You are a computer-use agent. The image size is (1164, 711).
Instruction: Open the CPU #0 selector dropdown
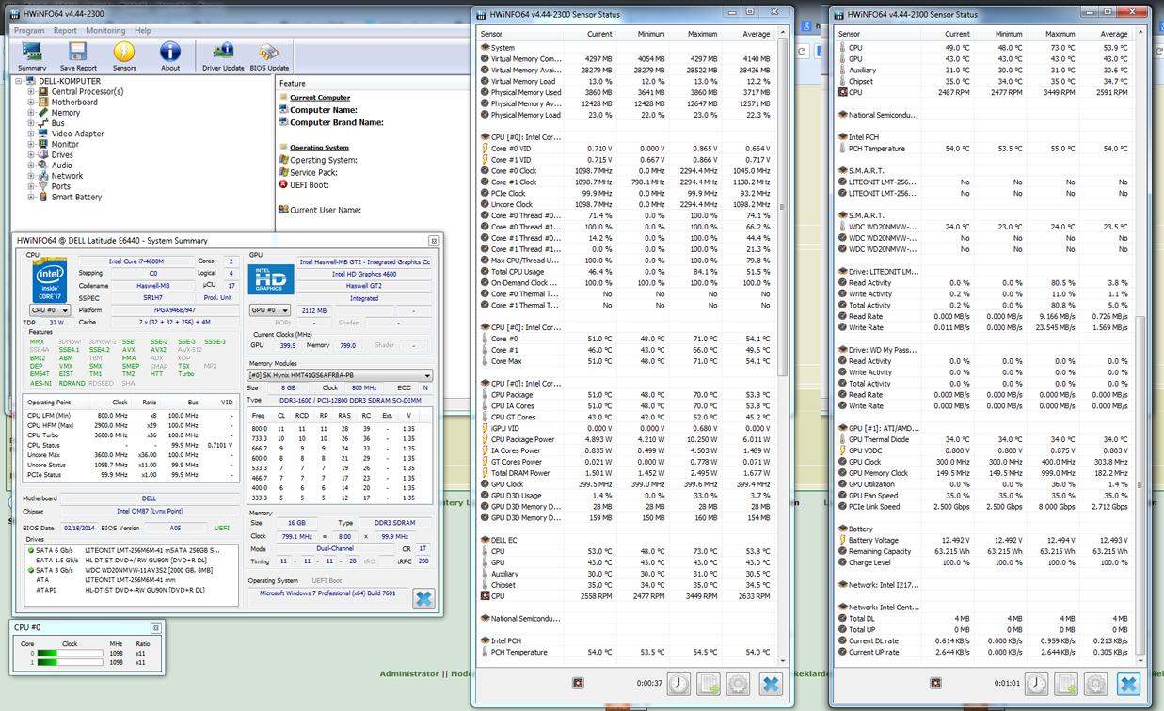click(x=50, y=310)
